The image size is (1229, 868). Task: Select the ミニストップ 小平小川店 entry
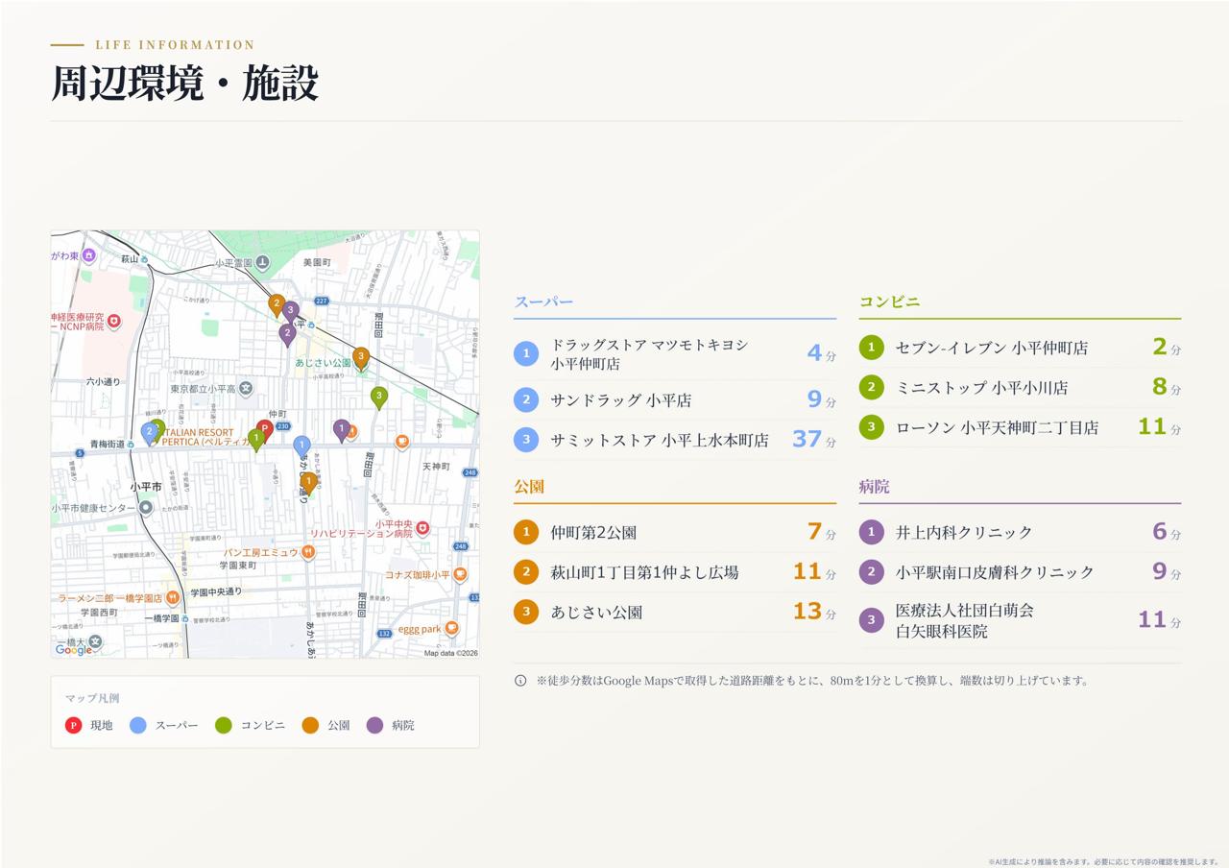click(1020, 388)
